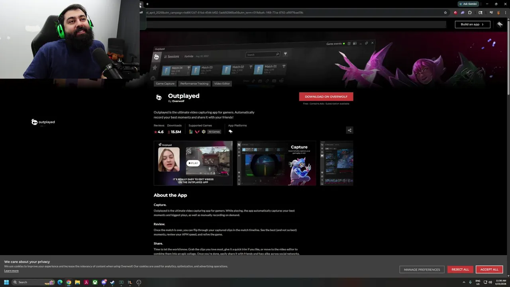This screenshot has width=510, height=287.
Task: Click the Video Editor tag
Action: (222, 84)
